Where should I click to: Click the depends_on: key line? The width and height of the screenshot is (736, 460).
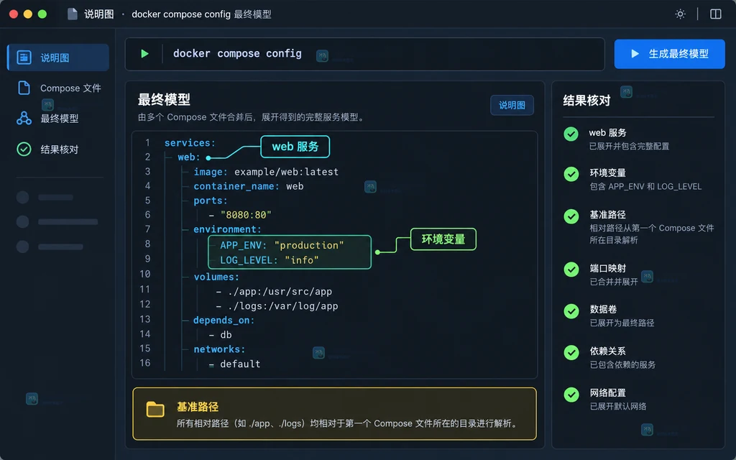(x=224, y=320)
